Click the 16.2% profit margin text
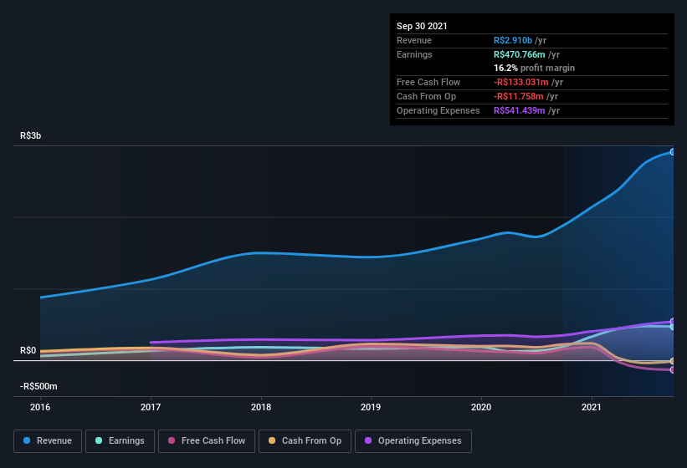687x468 pixels. pos(534,68)
